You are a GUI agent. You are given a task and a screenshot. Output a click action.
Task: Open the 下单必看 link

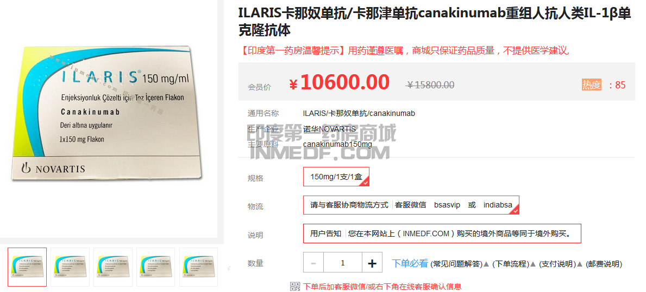tap(410, 264)
